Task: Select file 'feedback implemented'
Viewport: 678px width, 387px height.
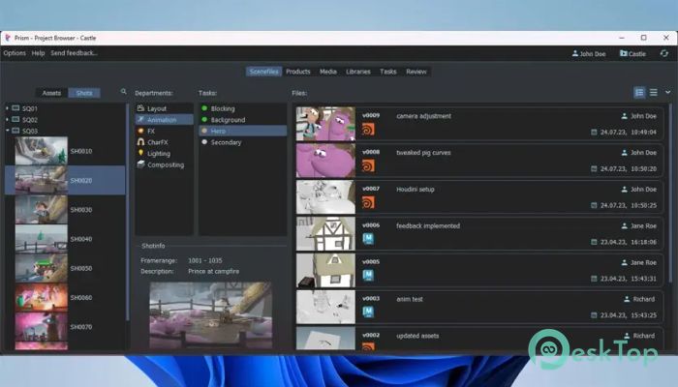Action: pos(480,234)
